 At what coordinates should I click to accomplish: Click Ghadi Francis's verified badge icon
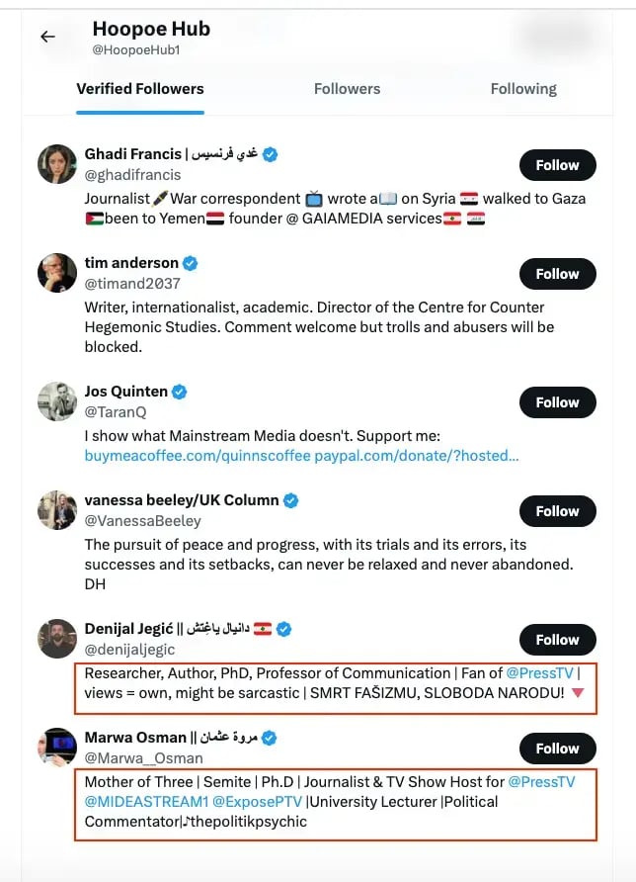[x=271, y=154]
